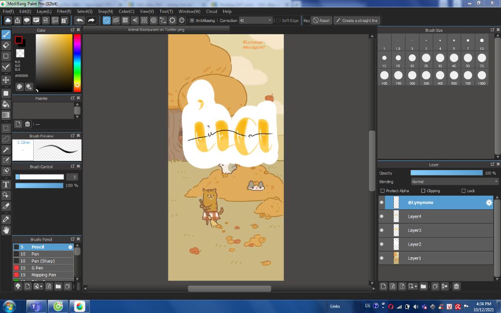The image size is (501, 313).
Task: Enable the layer Lock checkbox
Action: coord(464,191)
